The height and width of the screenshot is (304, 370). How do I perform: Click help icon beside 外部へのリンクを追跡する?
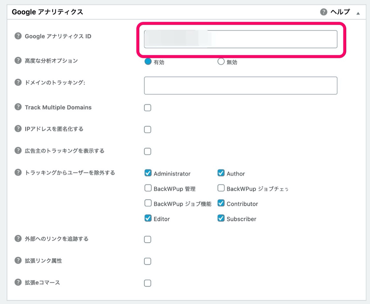[18, 239]
